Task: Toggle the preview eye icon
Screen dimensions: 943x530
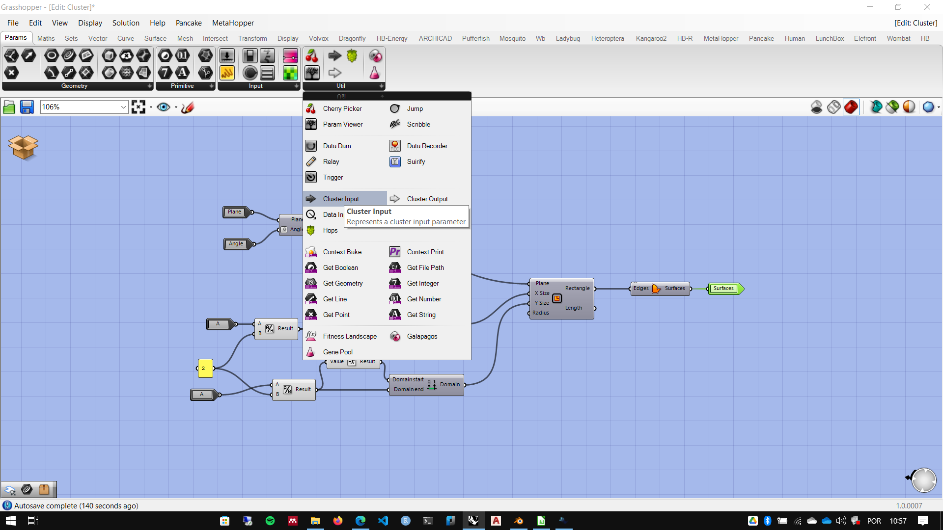Action: (x=164, y=107)
